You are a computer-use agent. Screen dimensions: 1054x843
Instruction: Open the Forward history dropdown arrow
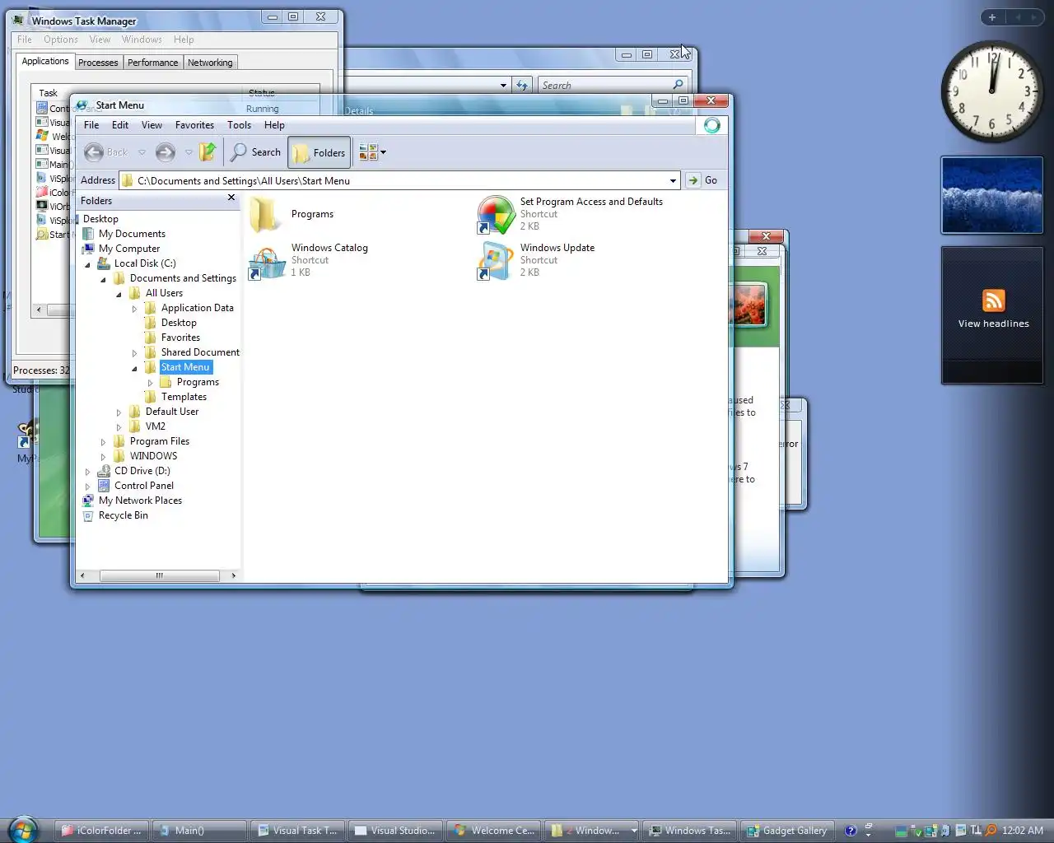189,152
